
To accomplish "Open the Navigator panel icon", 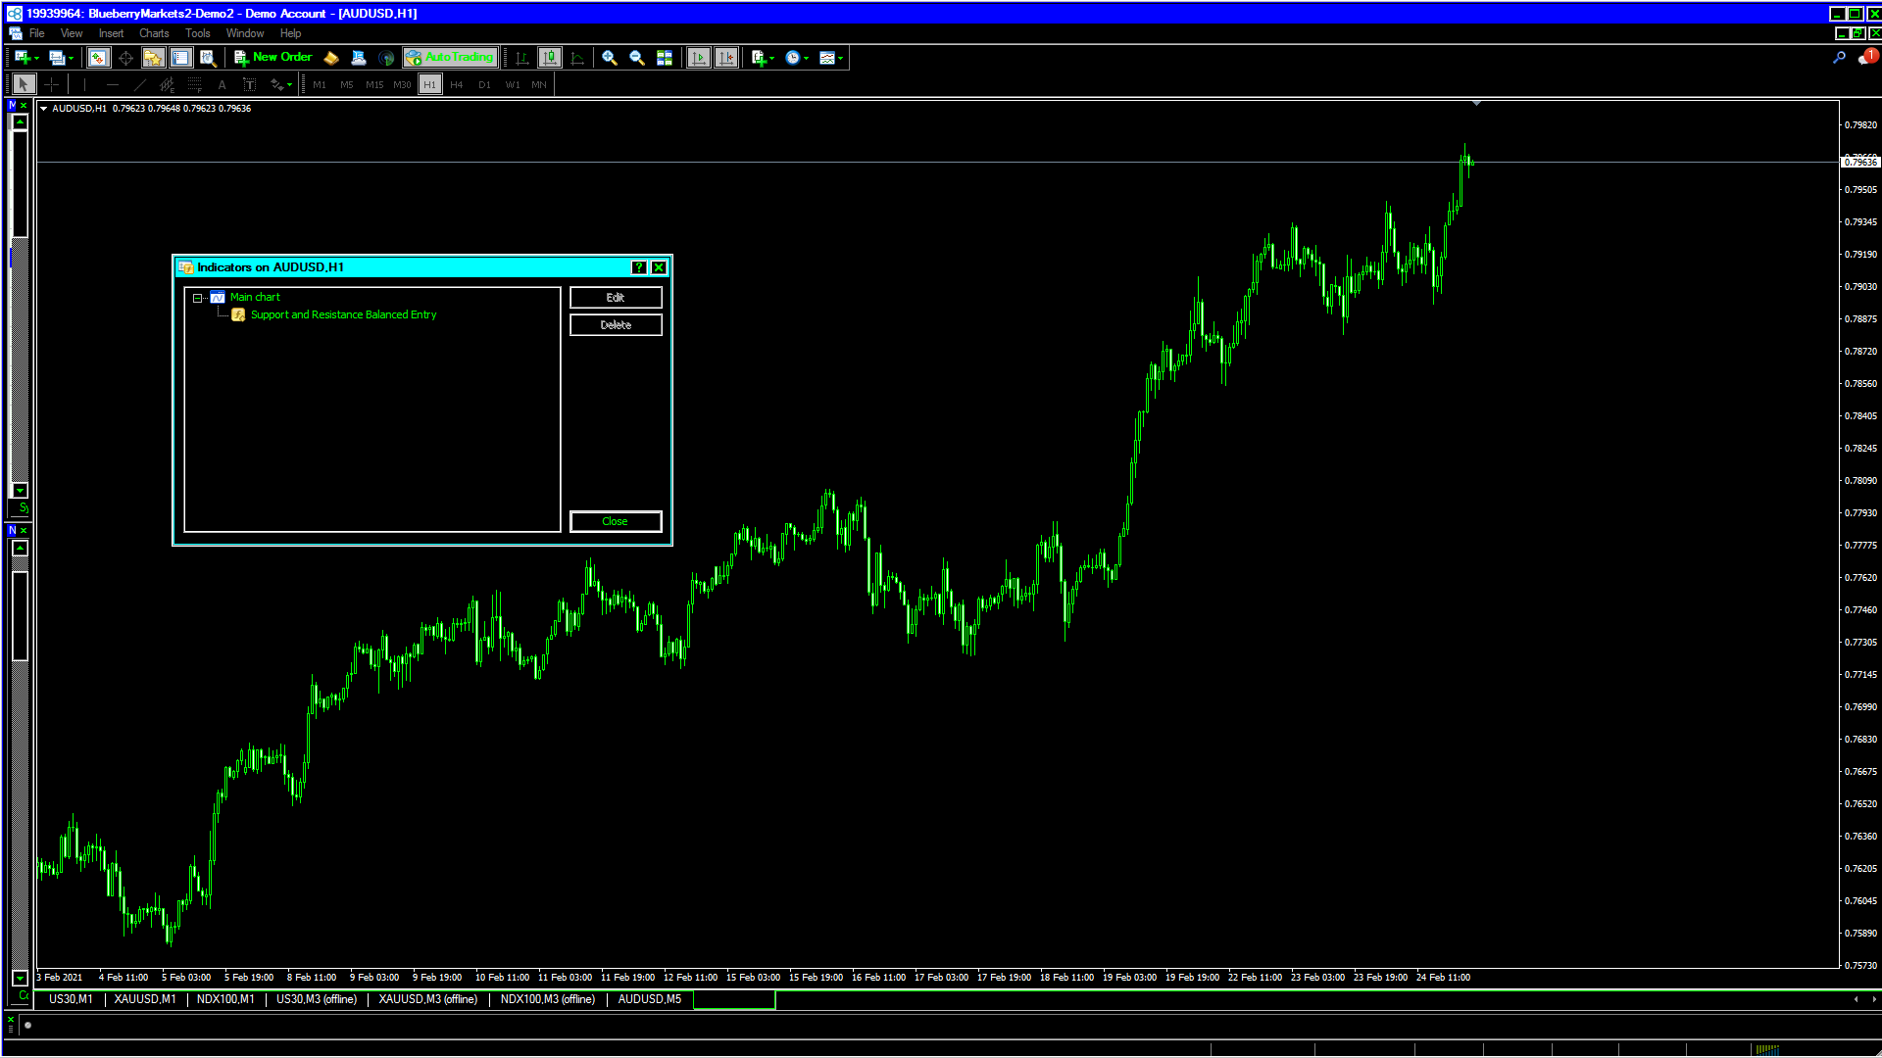I will coord(153,58).
